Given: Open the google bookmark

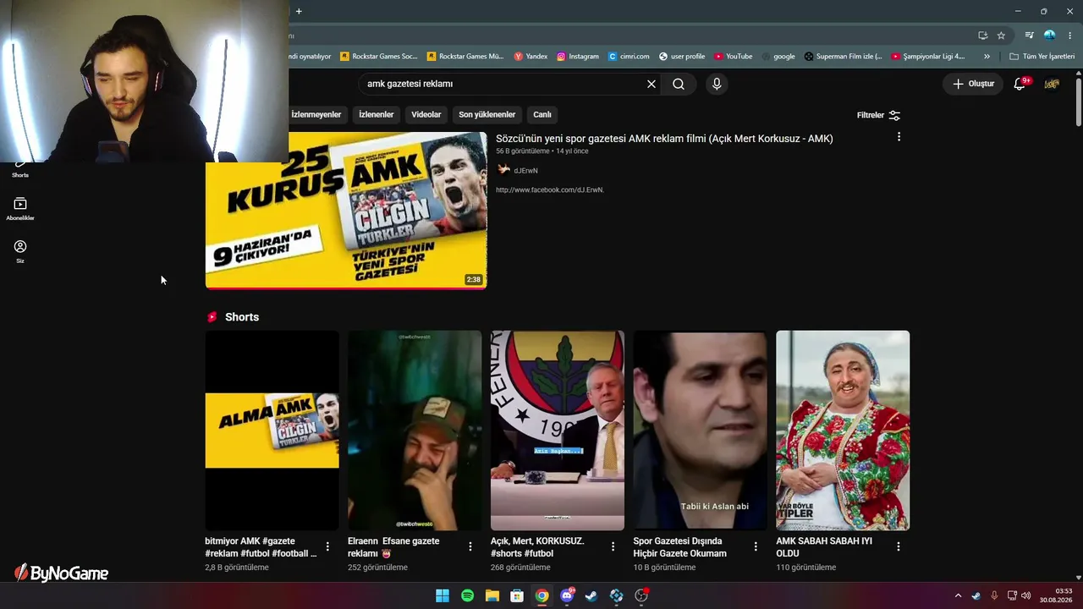Looking at the screenshot, I should pos(778,57).
